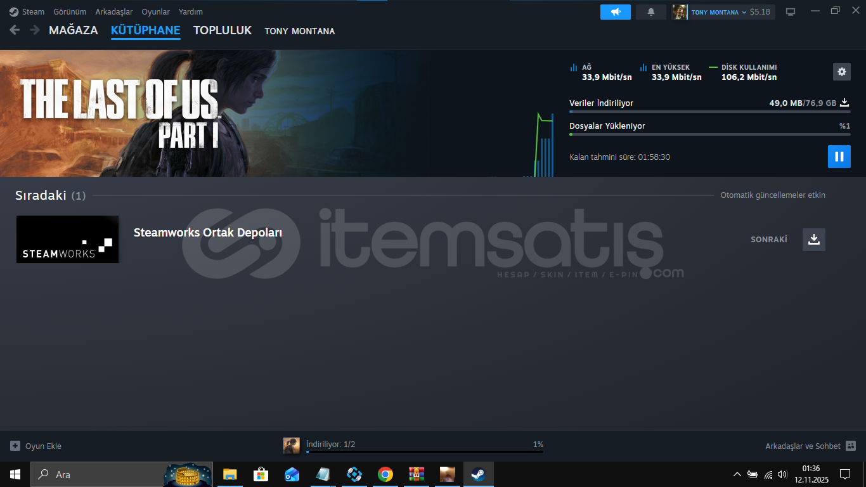Show hidden system tray icons
Screen dimensions: 866x487
coord(737,474)
